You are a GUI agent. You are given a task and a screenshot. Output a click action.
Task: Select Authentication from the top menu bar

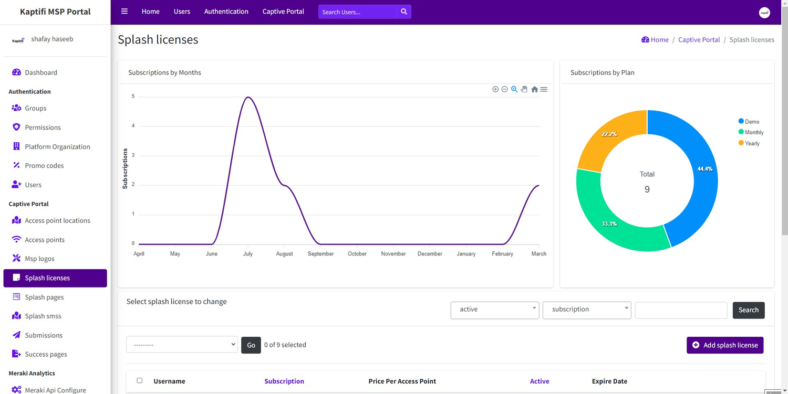tap(226, 11)
